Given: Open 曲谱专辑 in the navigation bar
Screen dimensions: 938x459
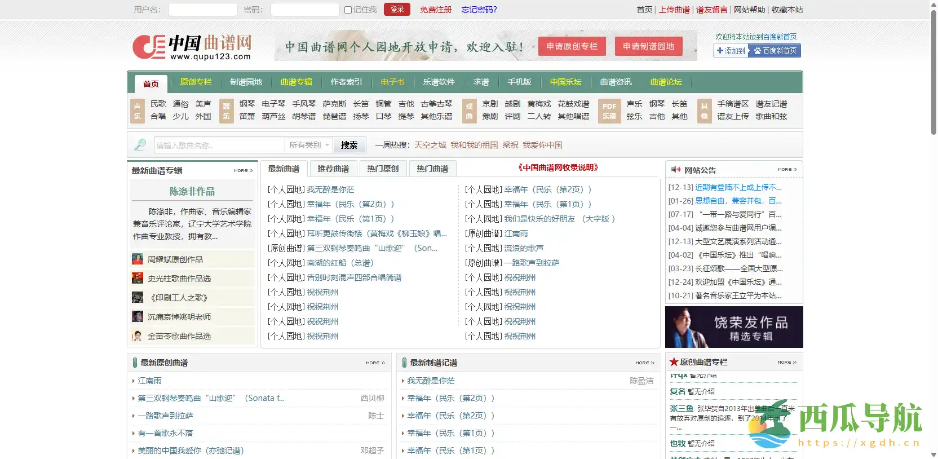Looking at the screenshot, I should [x=296, y=82].
